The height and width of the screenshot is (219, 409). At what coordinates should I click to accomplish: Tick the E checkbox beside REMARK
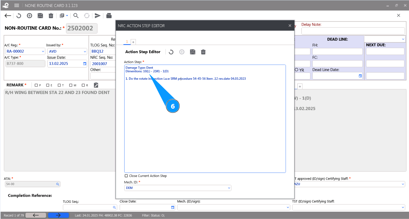point(48,85)
